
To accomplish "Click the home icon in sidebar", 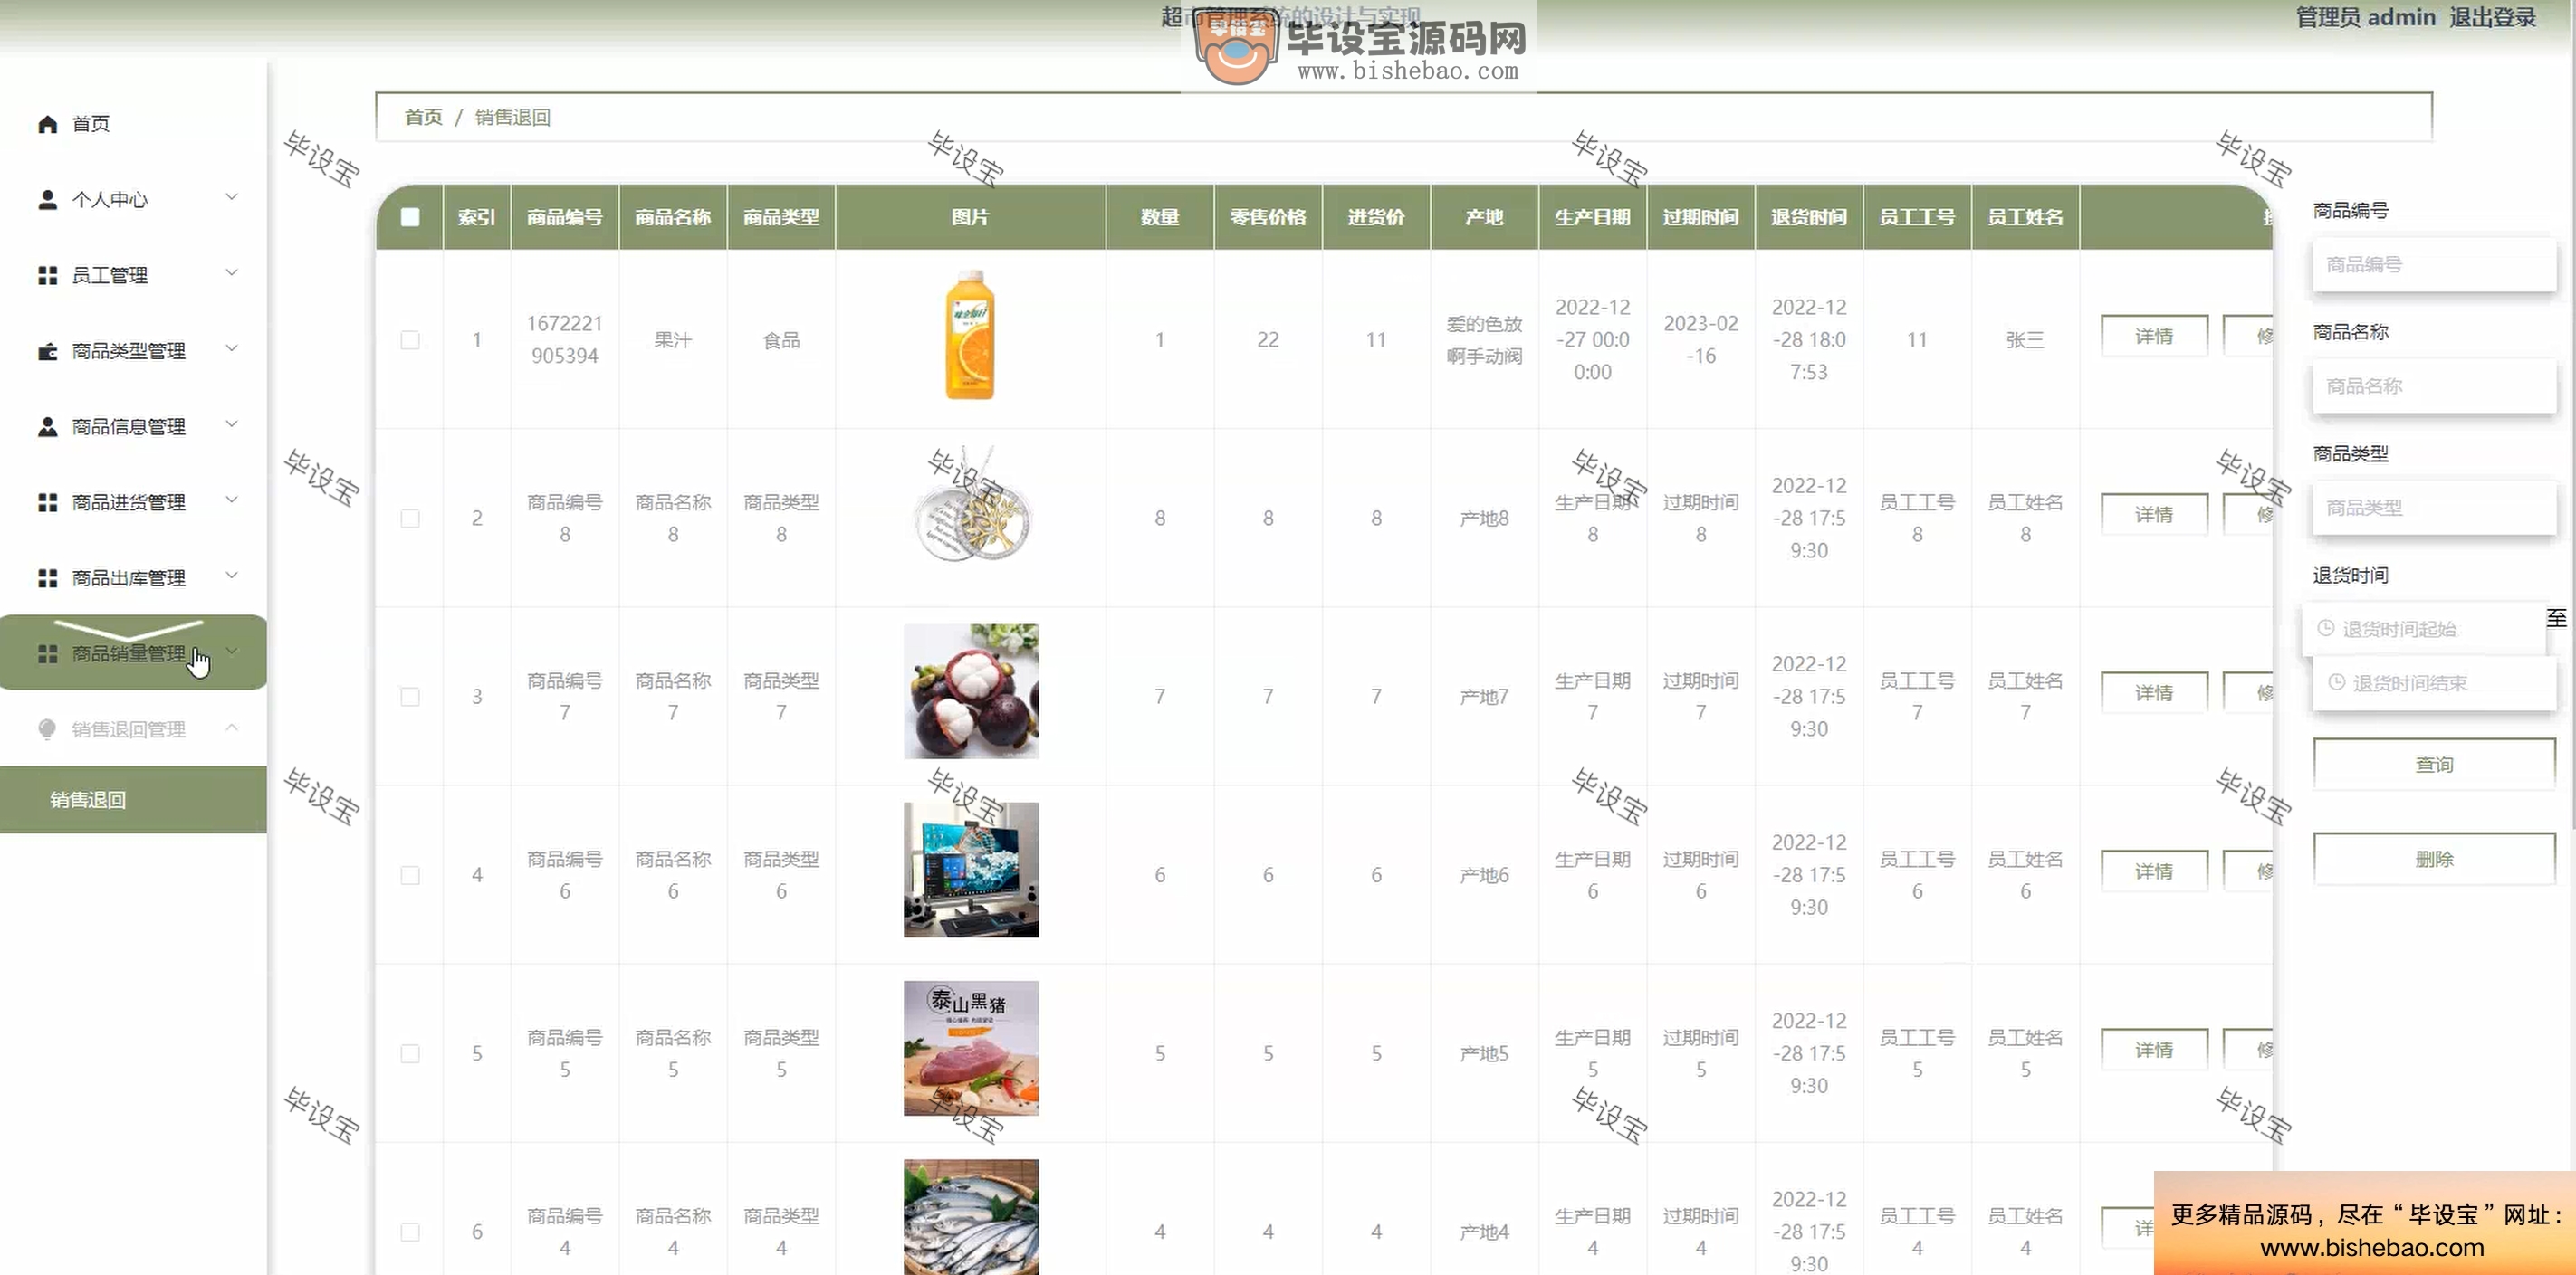I will (47, 124).
